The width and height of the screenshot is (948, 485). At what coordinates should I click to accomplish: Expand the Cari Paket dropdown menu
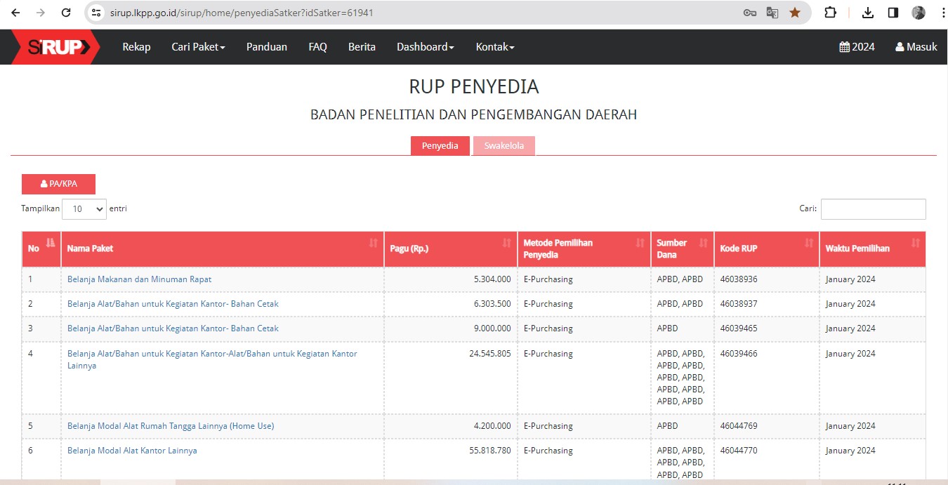point(198,47)
